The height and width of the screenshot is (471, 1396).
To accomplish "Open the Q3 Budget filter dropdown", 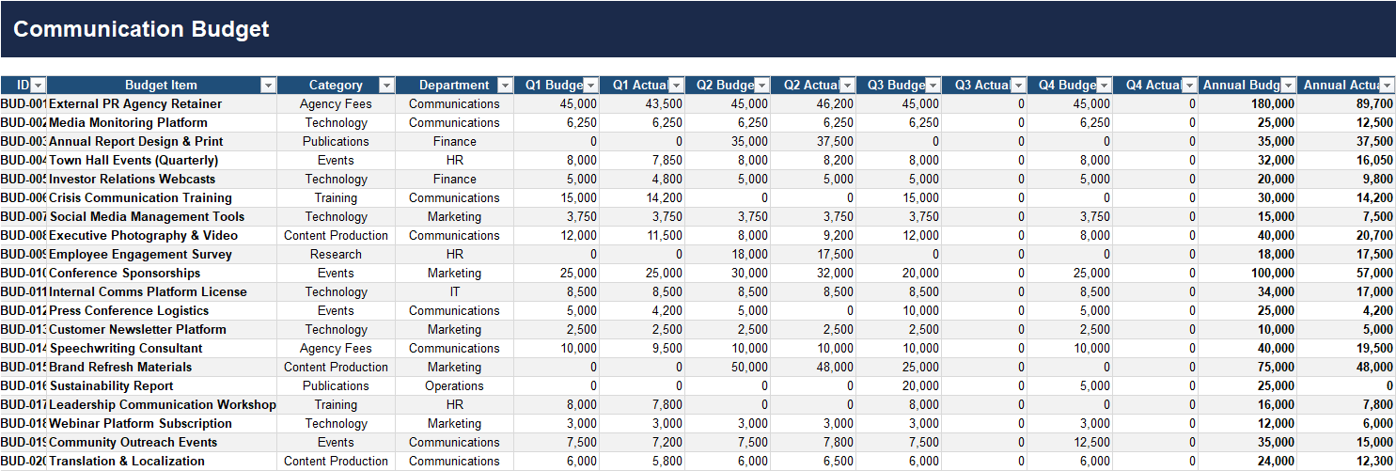I will tap(933, 86).
